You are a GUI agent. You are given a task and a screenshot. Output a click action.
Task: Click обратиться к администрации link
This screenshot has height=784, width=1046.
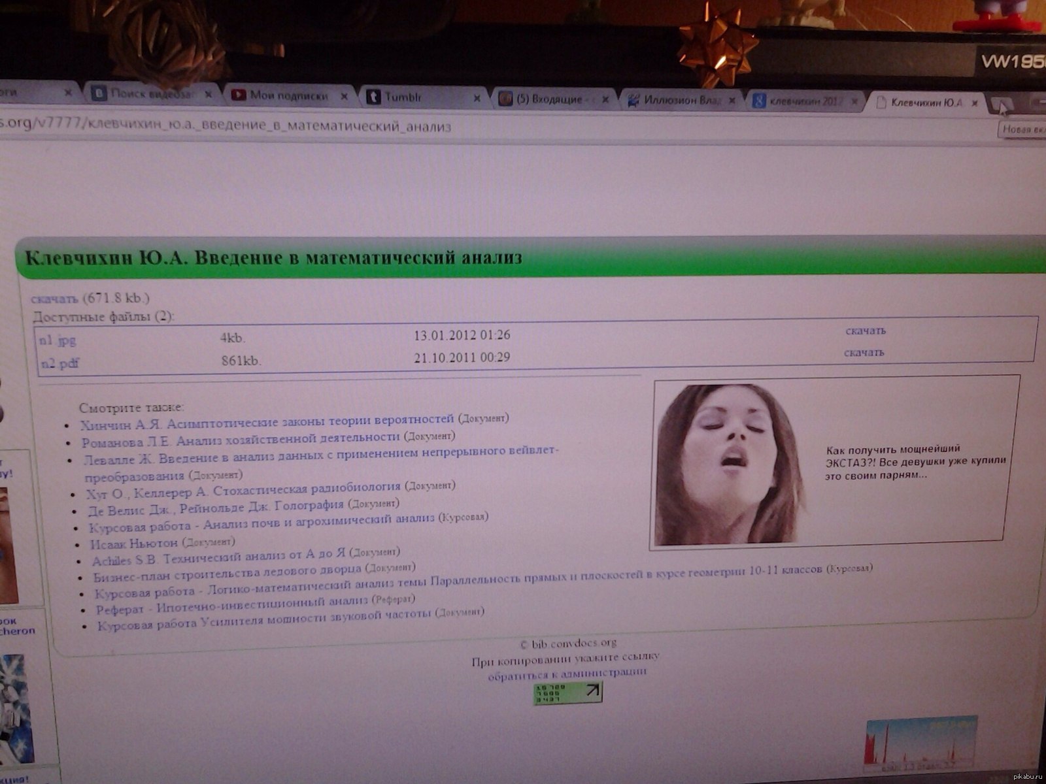[x=567, y=673]
